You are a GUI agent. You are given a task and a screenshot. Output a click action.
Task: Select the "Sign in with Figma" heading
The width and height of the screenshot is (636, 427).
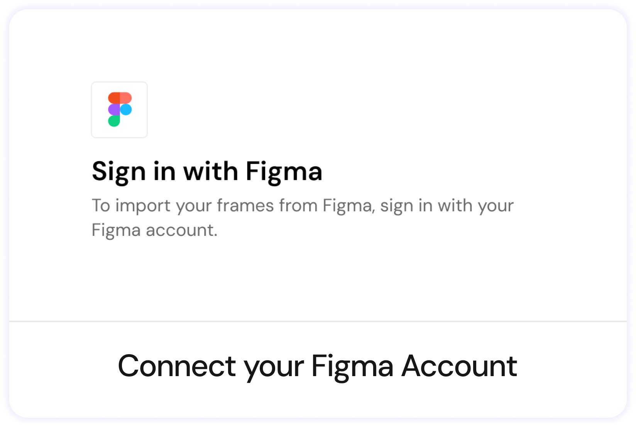pos(207,171)
